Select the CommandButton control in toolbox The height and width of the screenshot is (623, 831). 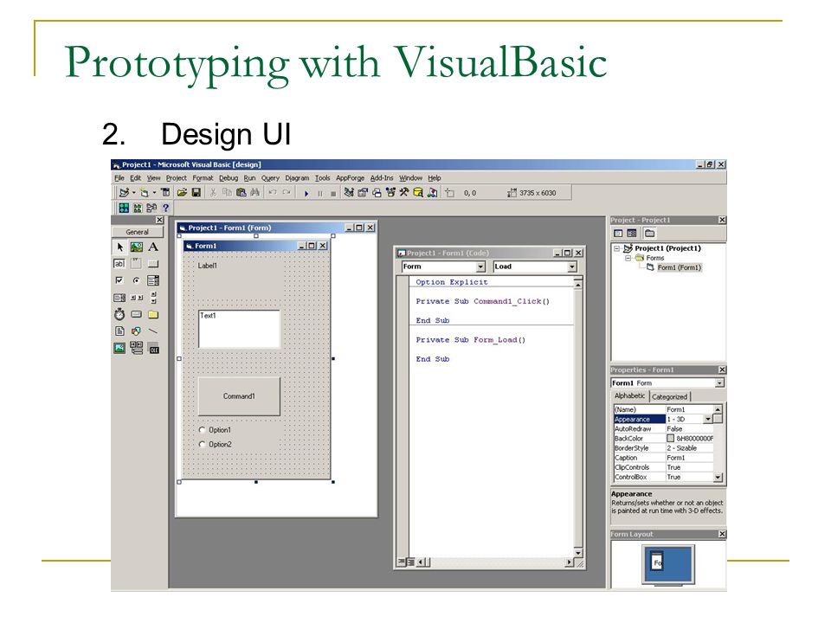pyautogui.click(x=153, y=263)
